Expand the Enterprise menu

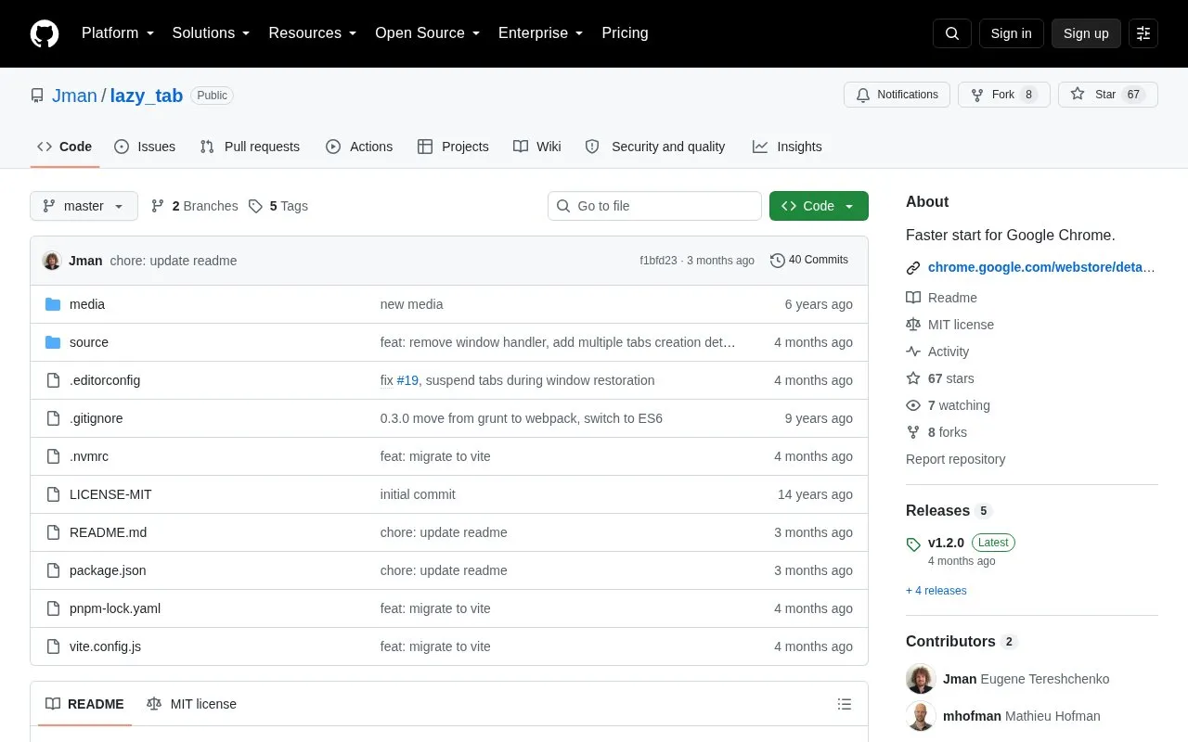point(541,33)
